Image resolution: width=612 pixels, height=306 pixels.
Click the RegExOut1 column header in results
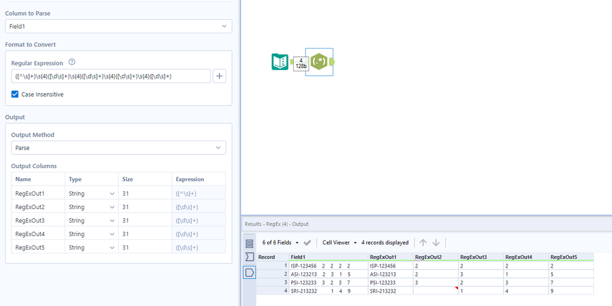tap(391, 257)
